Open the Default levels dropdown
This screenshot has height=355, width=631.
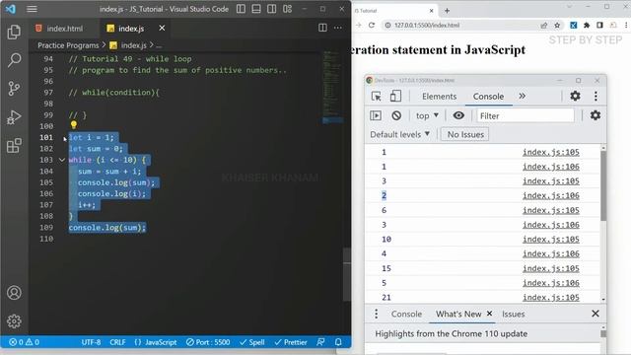click(x=399, y=134)
